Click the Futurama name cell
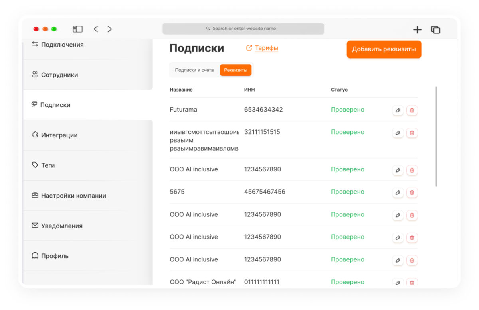479x310 pixels. [x=184, y=110]
